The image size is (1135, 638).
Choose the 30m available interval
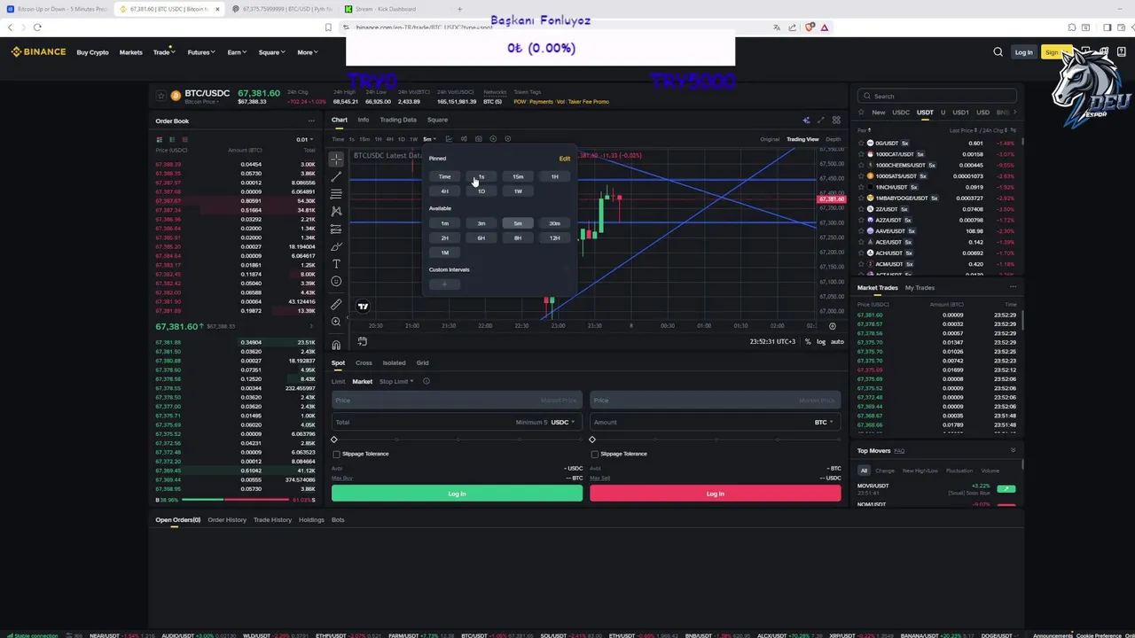(x=554, y=223)
